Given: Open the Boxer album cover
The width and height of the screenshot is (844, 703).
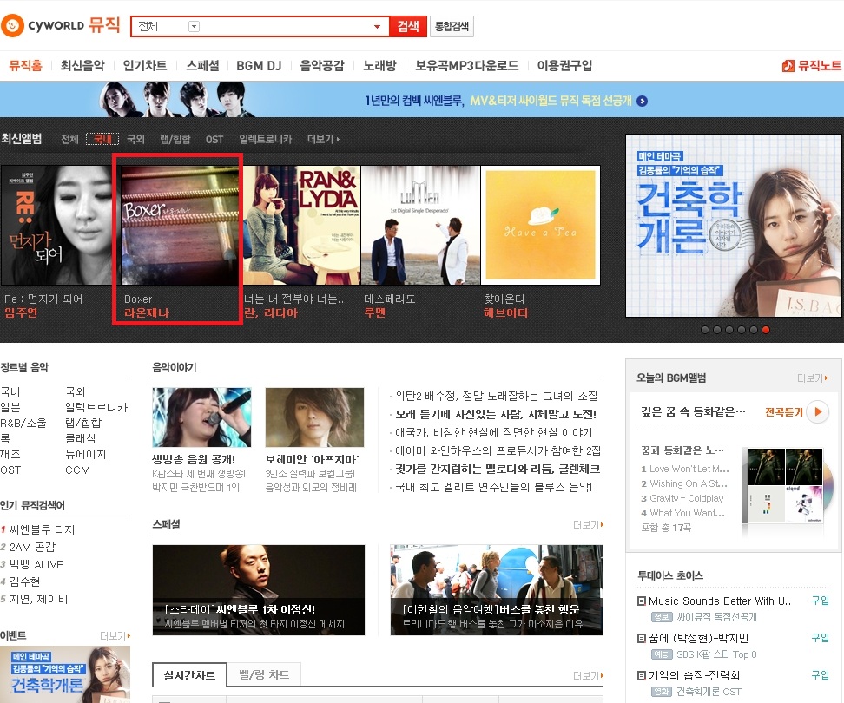Looking at the screenshot, I should pos(180,226).
